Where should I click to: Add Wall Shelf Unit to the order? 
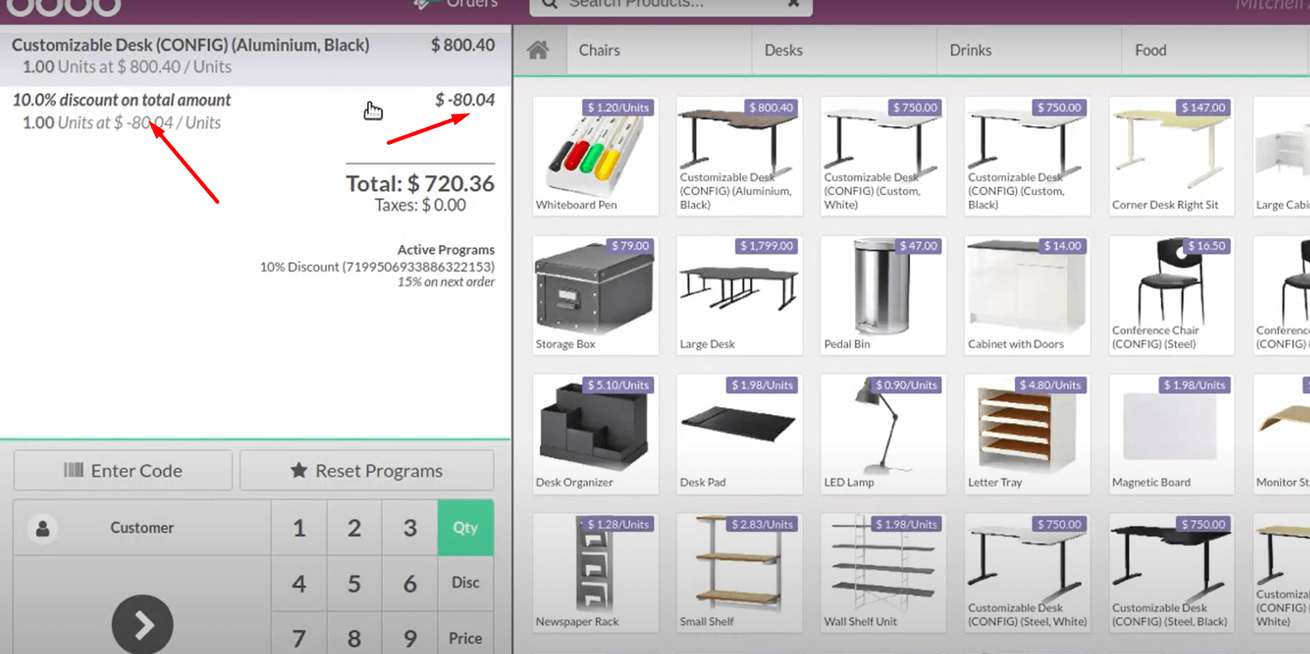tap(883, 573)
